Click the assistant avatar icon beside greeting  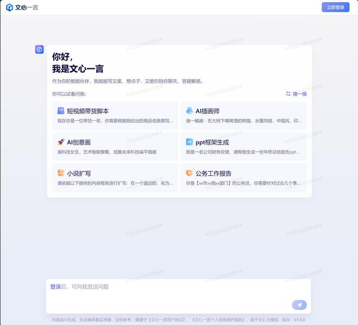pyautogui.click(x=39, y=49)
